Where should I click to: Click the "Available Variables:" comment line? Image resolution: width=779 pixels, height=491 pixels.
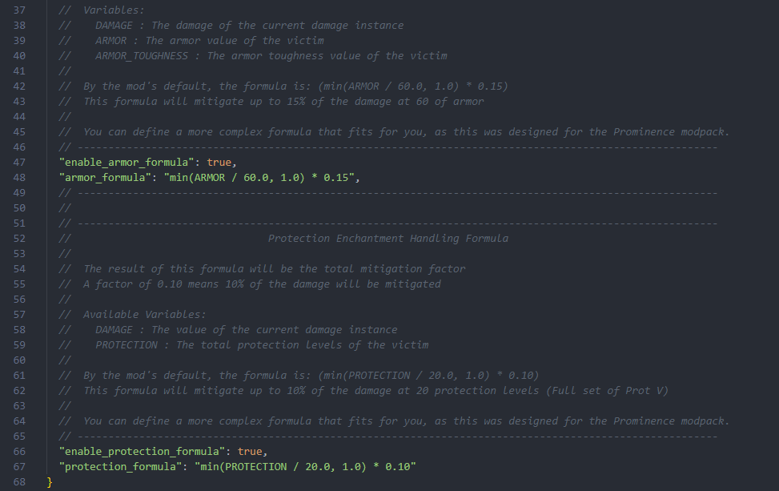point(144,314)
